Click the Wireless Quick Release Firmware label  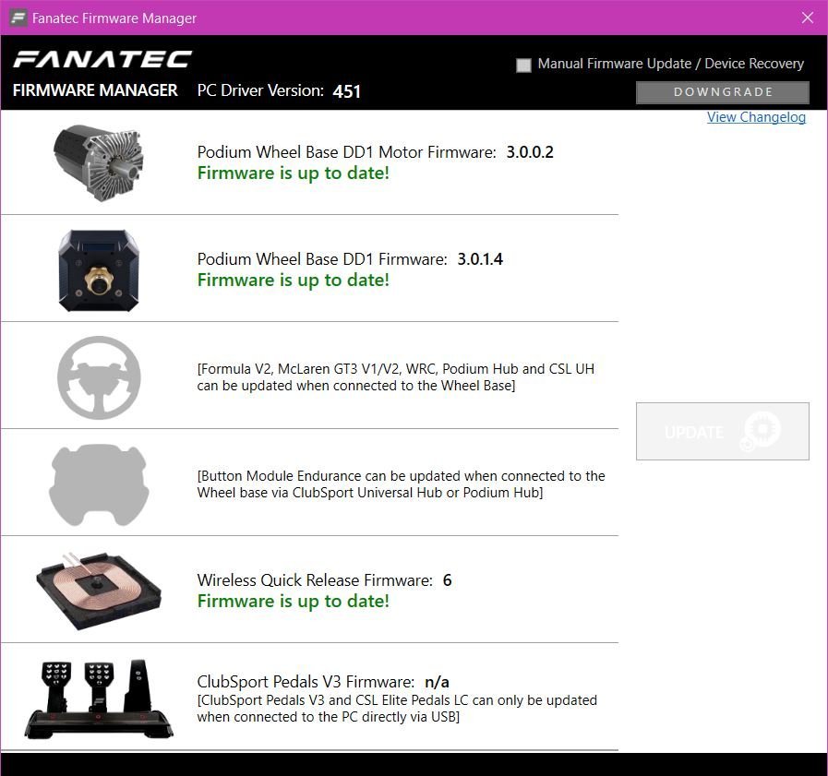315,580
